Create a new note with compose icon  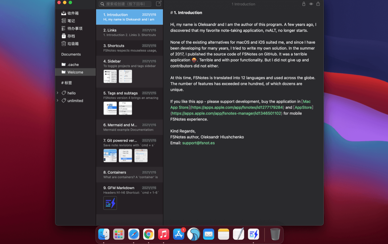pos(158,4)
